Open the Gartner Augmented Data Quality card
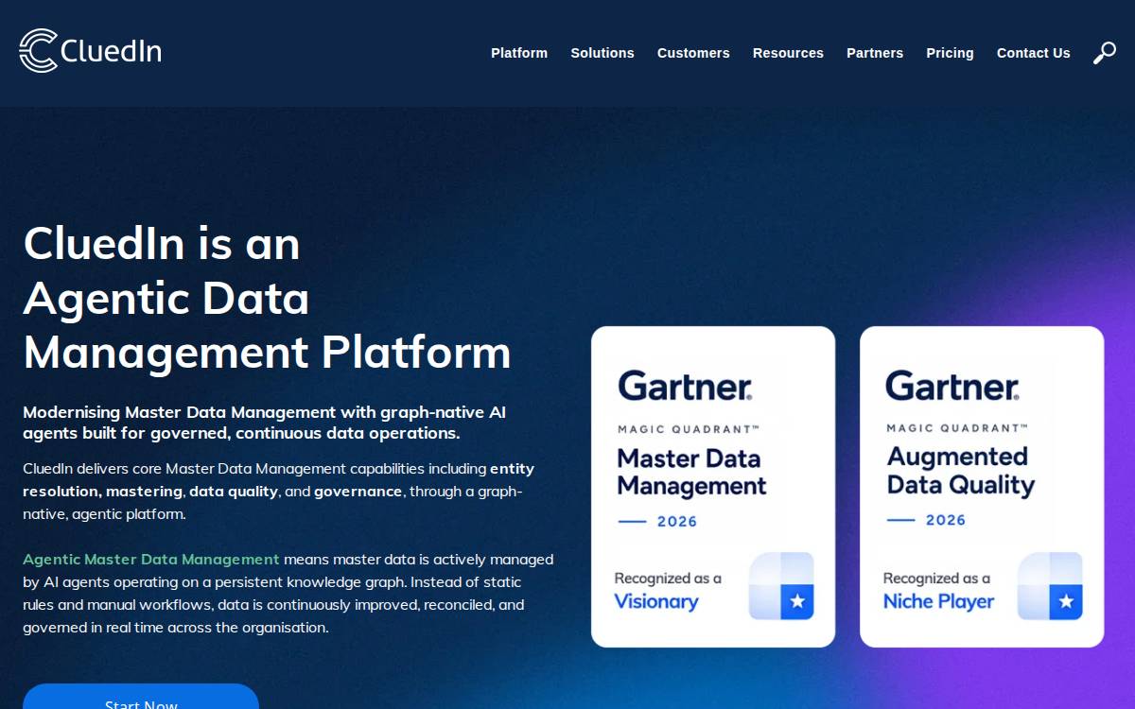 pos(982,487)
